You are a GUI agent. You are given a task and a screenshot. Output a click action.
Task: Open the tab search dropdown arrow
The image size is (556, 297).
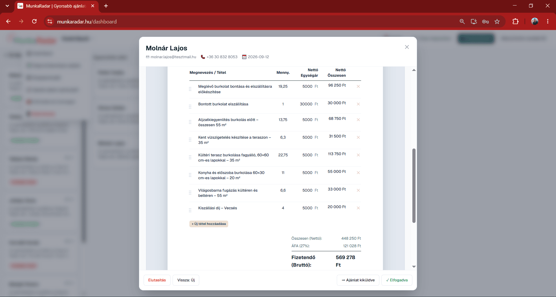7,6
